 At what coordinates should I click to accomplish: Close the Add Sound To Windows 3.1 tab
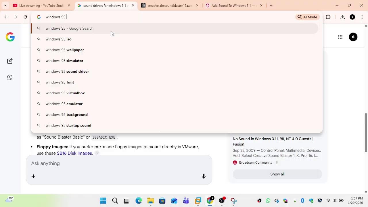tap(261, 5)
